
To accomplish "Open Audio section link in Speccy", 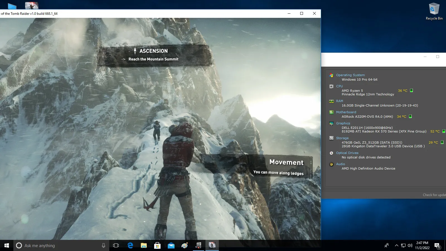I will pyautogui.click(x=340, y=164).
